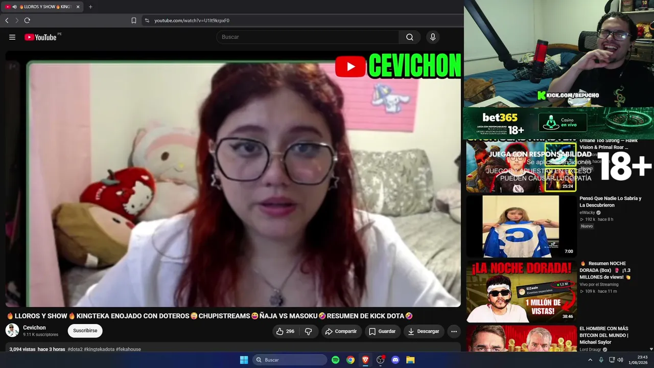Launch Spotify from the taskbar
654x368 pixels.
(x=335, y=360)
